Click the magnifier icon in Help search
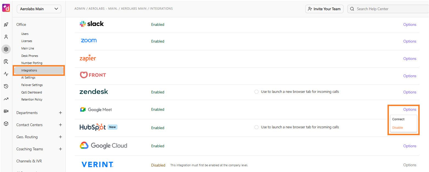 [x=352, y=9]
